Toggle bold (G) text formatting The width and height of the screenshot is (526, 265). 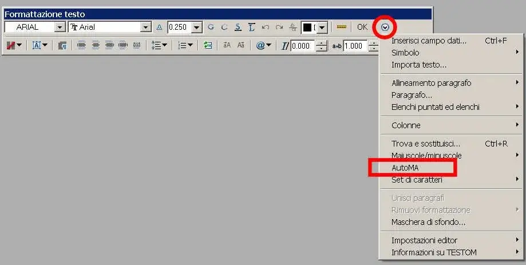coord(211,27)
